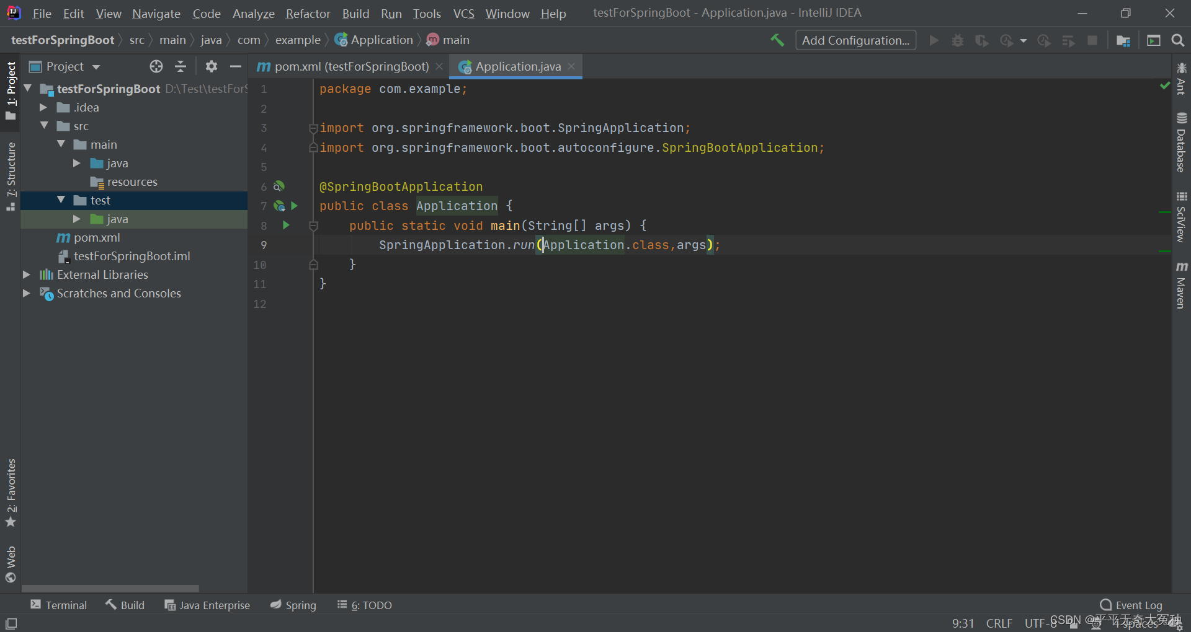Toggle the Spring tool window
The width and height of the screenshot is (1191, 632).
[293, 605]
